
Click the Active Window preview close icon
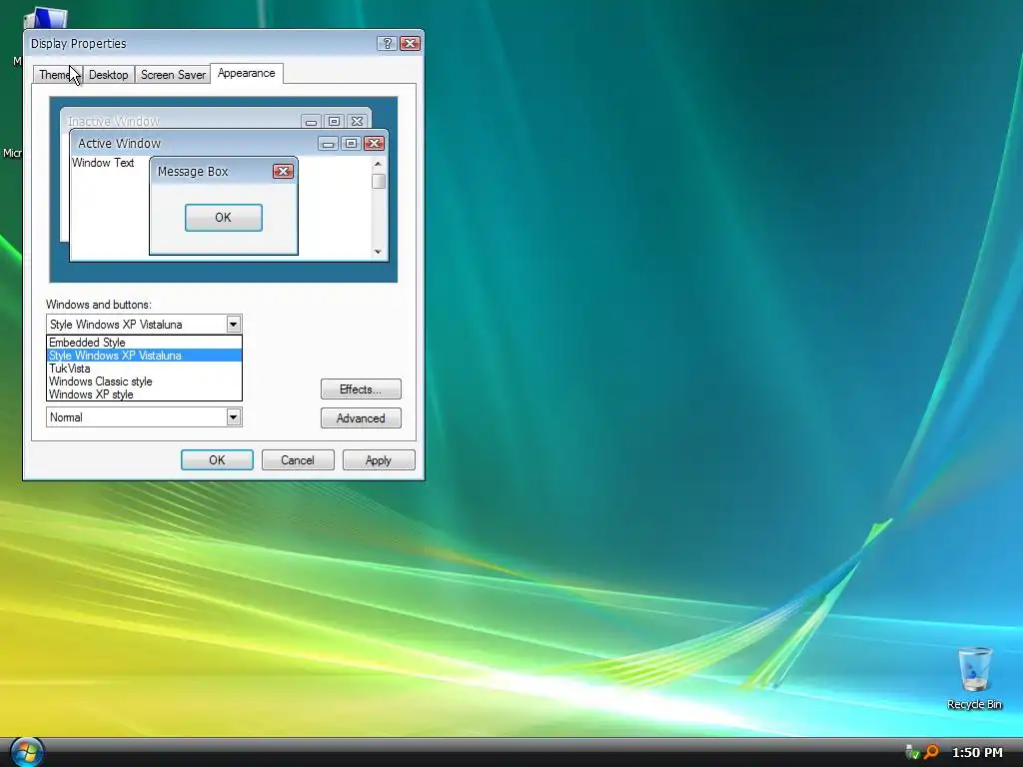(x=374, y=144)
